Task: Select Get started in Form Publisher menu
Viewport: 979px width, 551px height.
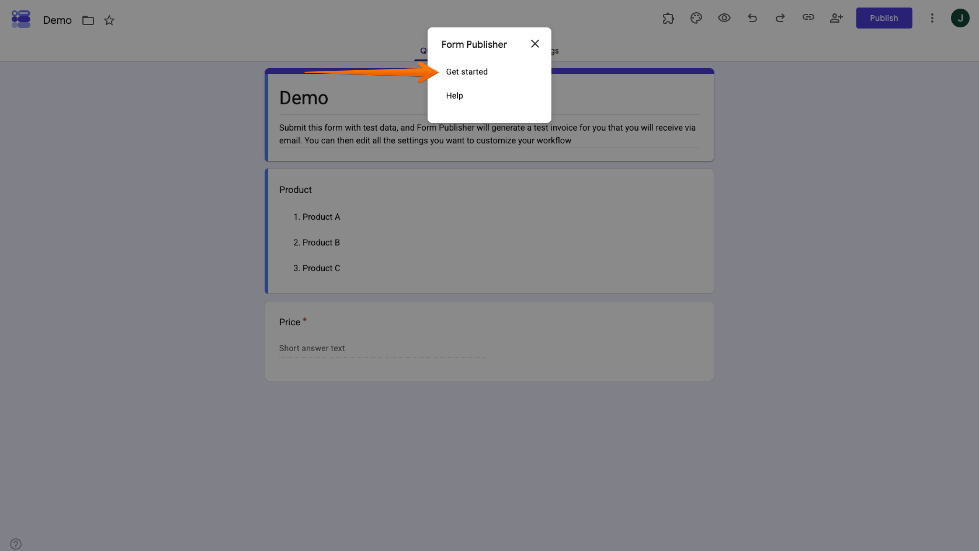Action: tap(467, 72)
